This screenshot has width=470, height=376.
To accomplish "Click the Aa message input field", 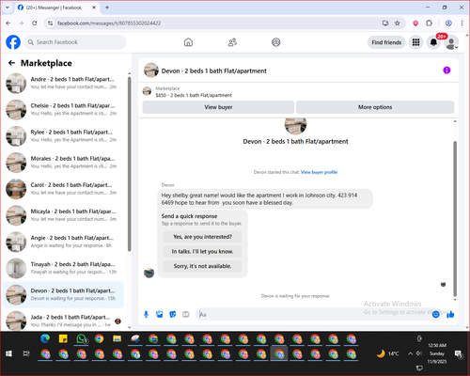I will pos(313,314).
